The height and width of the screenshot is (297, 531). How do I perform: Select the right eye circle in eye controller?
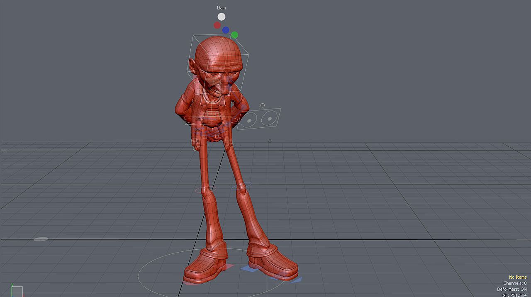point(270,118)
